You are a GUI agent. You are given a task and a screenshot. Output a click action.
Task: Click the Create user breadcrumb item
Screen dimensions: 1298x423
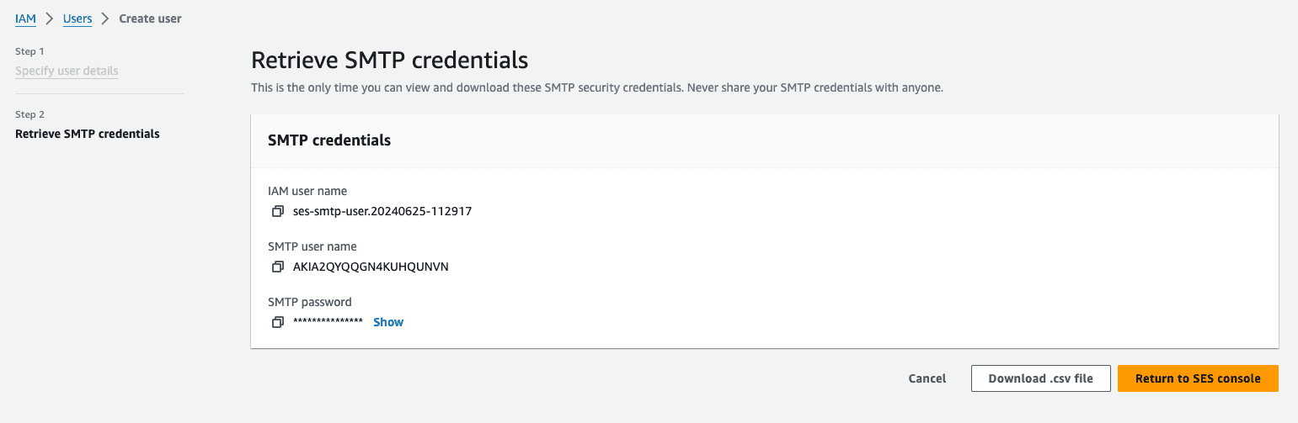[x=150, y=19]
